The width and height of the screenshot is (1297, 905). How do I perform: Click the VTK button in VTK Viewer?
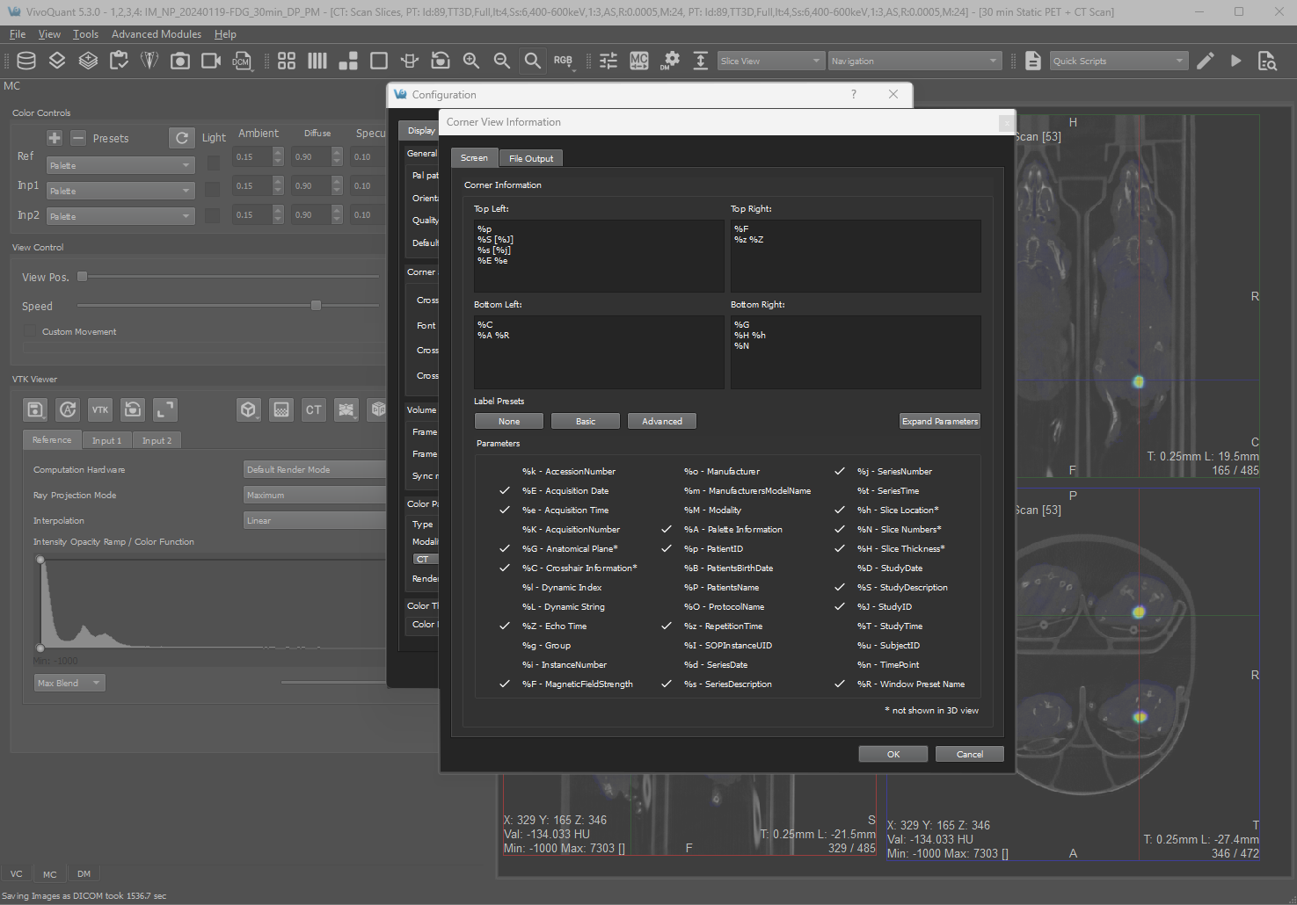pyautogui.click(x=100, y=409)
